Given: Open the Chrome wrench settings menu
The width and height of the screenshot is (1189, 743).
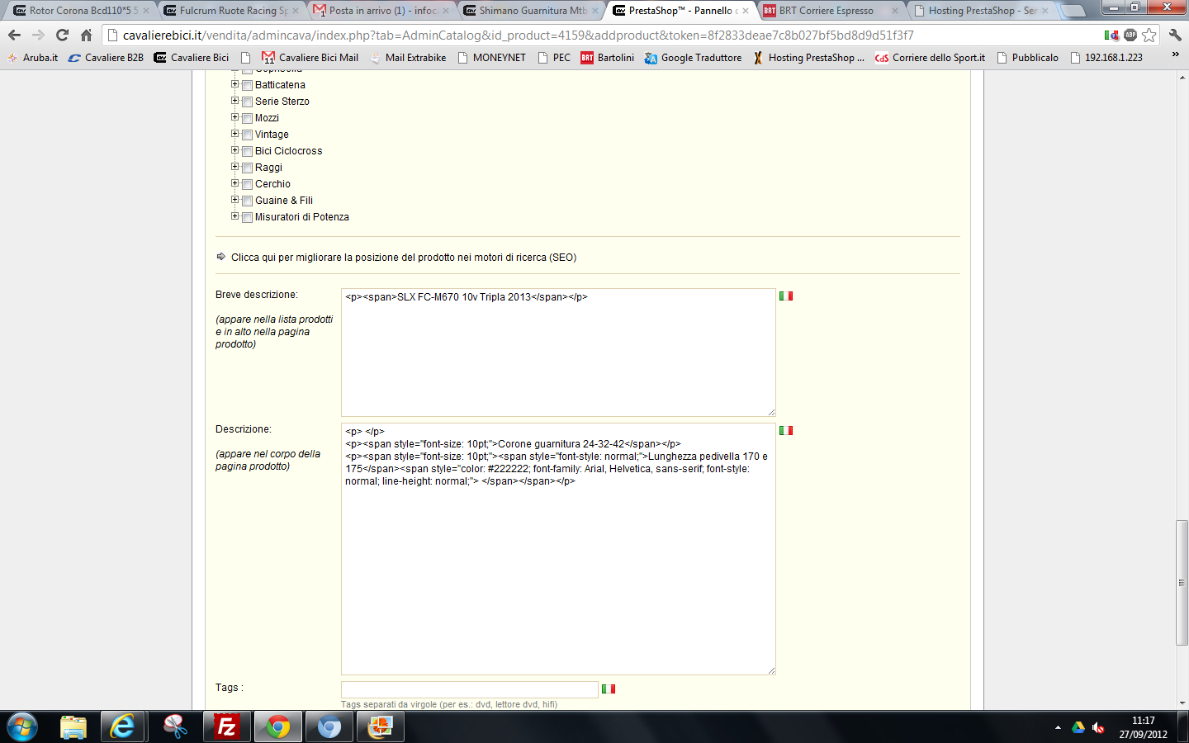Looking at the screenshot, I should coord(1175,35).
